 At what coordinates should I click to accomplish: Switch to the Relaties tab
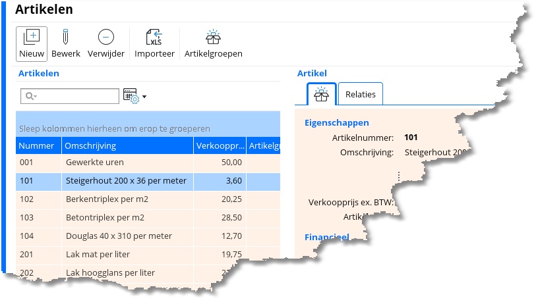pos(361,94)
